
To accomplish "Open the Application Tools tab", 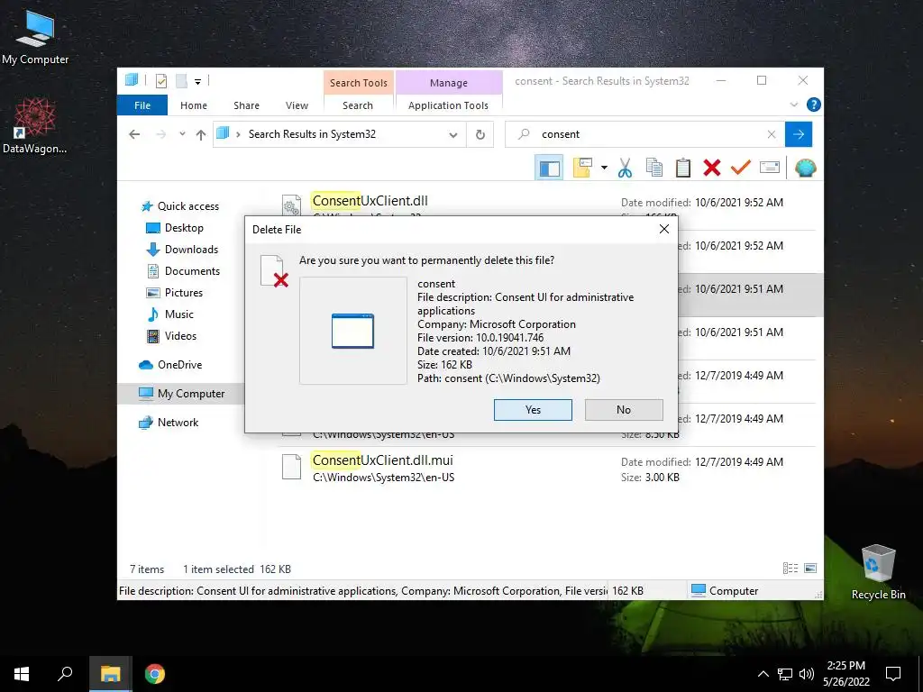I will click(449, 105).
